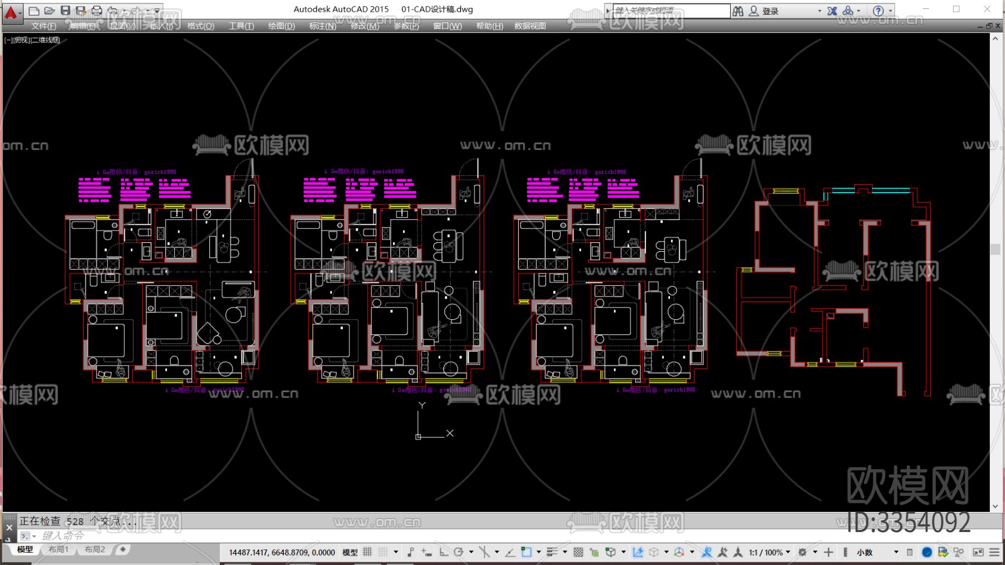Click the 登录 sign-in button

[x=770, y=11]
